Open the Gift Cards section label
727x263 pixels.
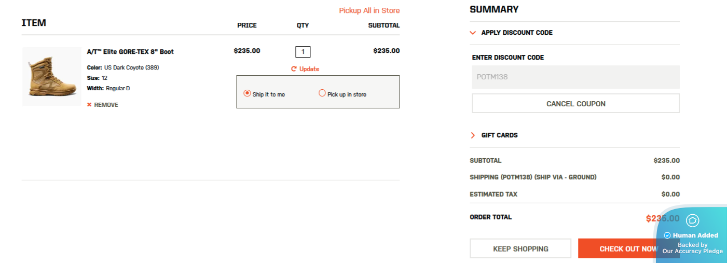pyautogui.click(x=499, y=135)
